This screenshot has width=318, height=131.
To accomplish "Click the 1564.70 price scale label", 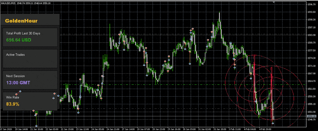I will 311,81.
